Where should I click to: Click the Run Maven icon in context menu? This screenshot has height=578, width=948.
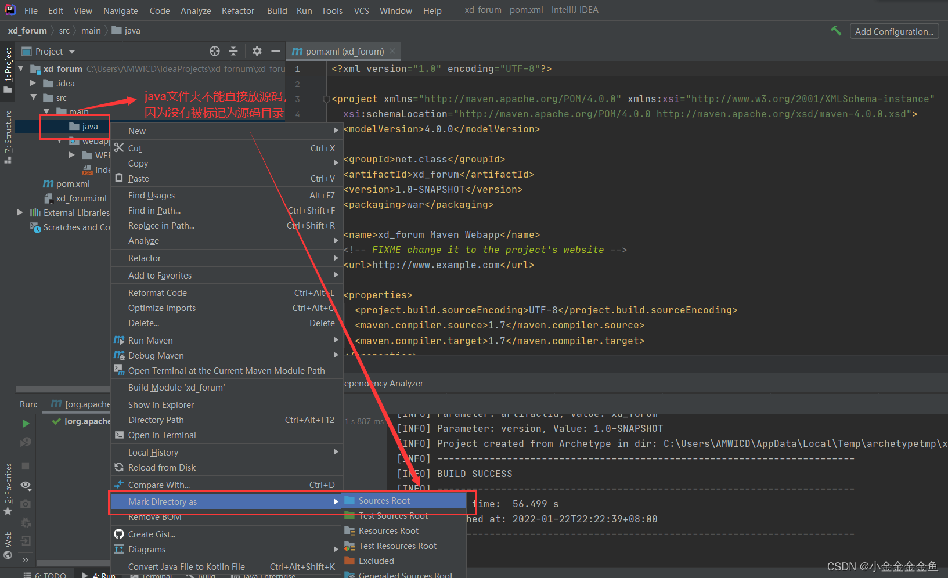point(119,340)
